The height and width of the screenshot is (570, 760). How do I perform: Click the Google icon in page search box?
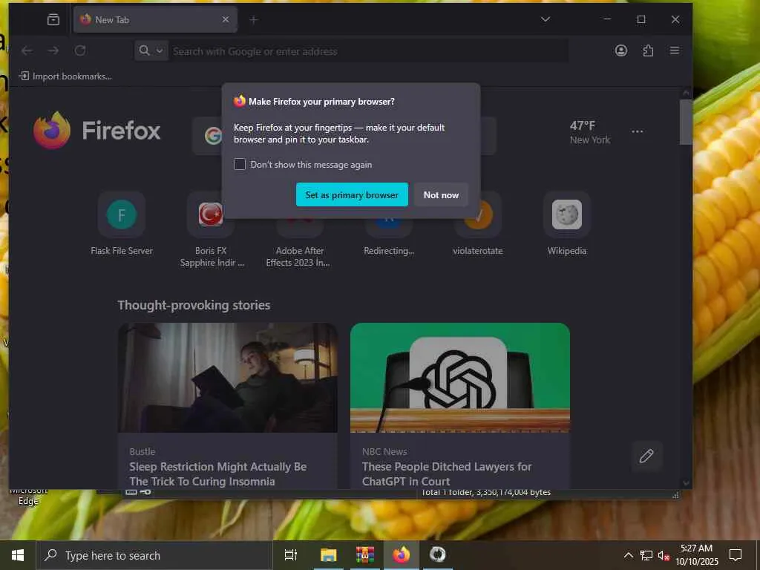(213, 136)
